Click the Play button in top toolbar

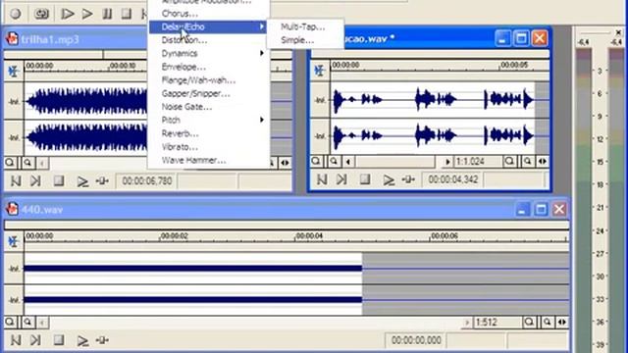click(87, 14)
